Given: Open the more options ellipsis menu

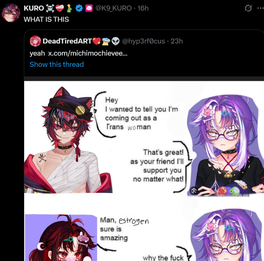Looking at the screenshot, I should pos(261,8).
